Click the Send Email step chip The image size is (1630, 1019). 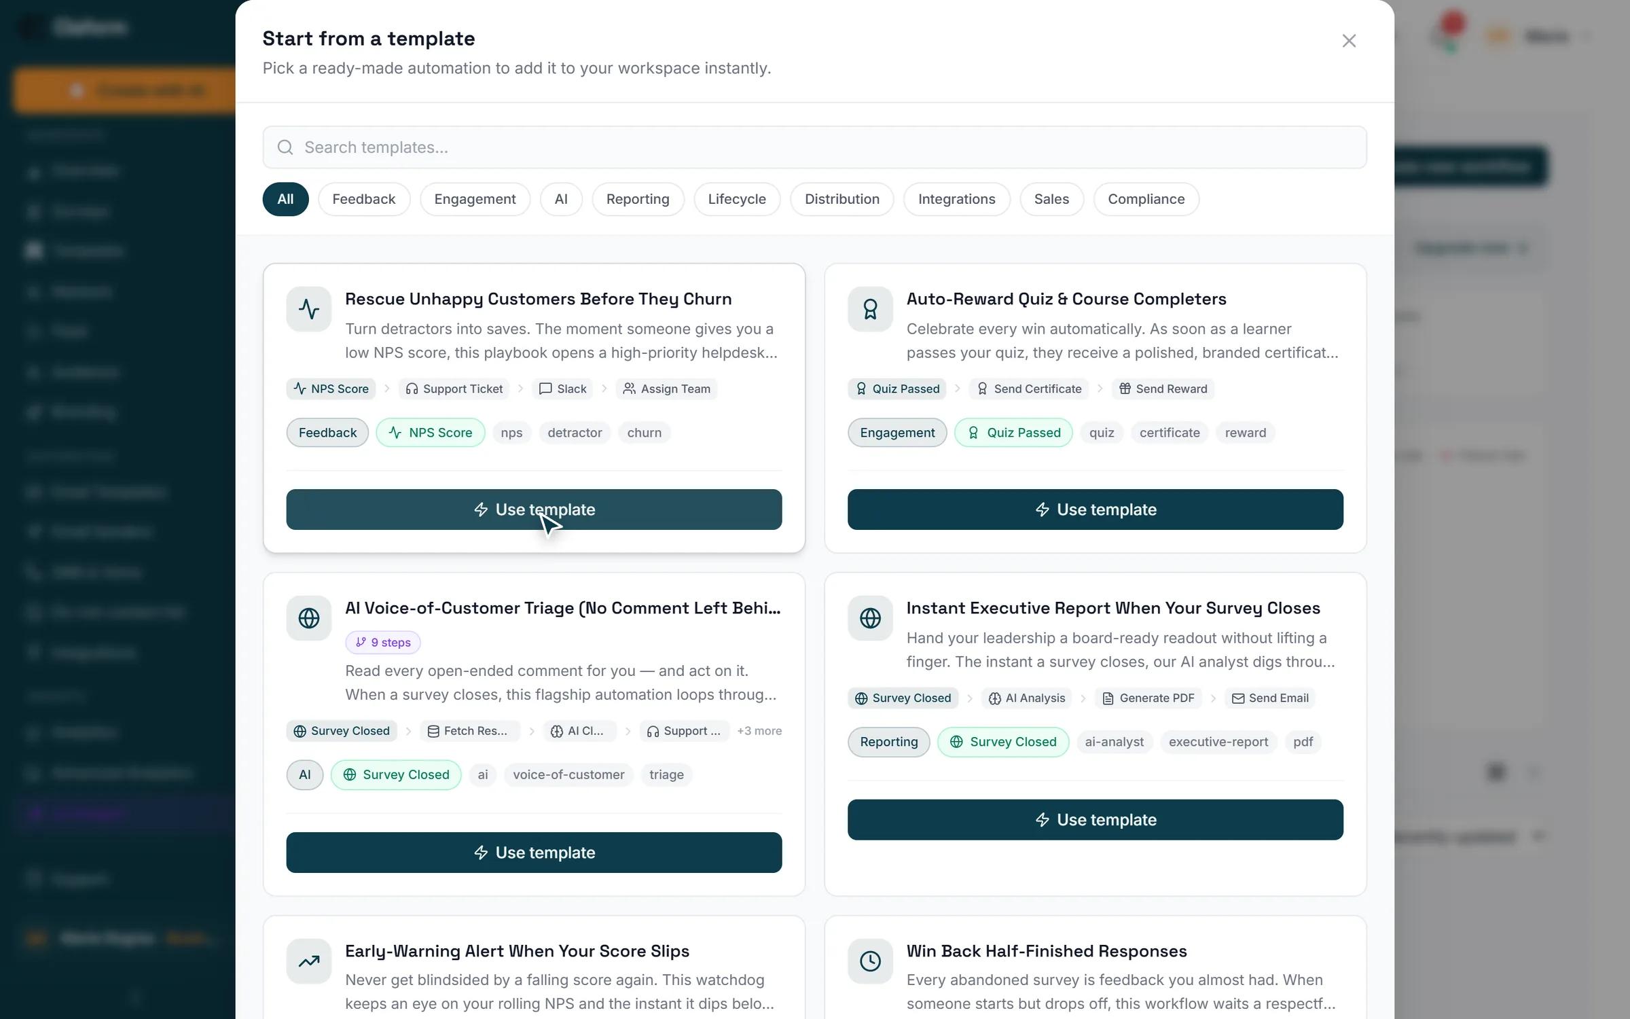(1270, 698)
